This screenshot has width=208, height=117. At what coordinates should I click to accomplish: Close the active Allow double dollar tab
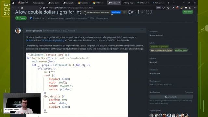119,3
